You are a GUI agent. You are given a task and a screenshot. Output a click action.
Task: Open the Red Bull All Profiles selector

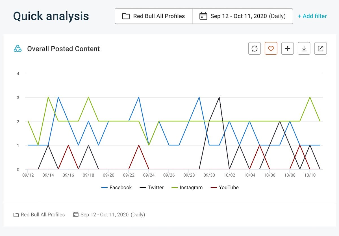point(153,16)
